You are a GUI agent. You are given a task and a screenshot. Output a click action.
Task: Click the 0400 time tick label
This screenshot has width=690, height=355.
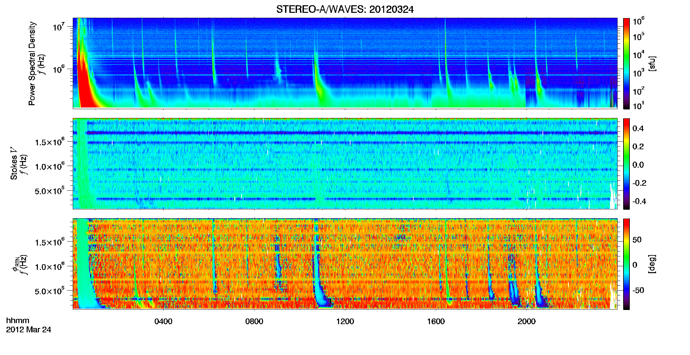(163, 321)
